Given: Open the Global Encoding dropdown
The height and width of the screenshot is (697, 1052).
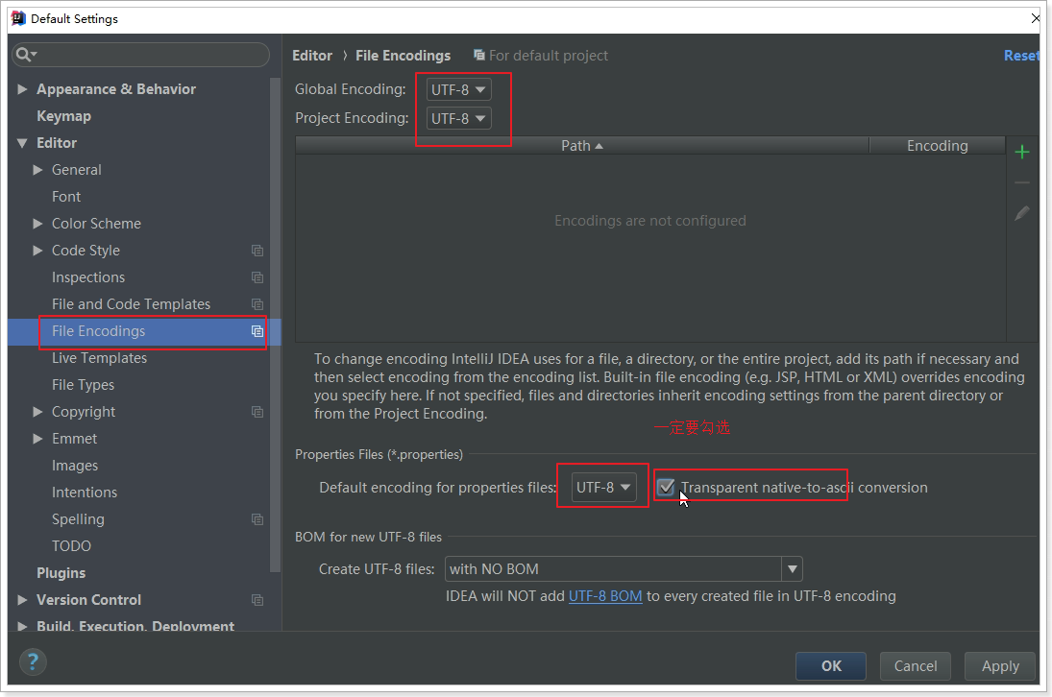Looking at the screenshot, I should click(458, 89).
